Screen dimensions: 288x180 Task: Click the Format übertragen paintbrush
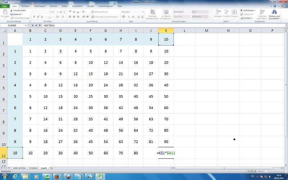point(12,18)
